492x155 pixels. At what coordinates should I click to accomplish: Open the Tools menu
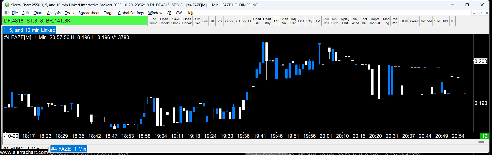69,13
